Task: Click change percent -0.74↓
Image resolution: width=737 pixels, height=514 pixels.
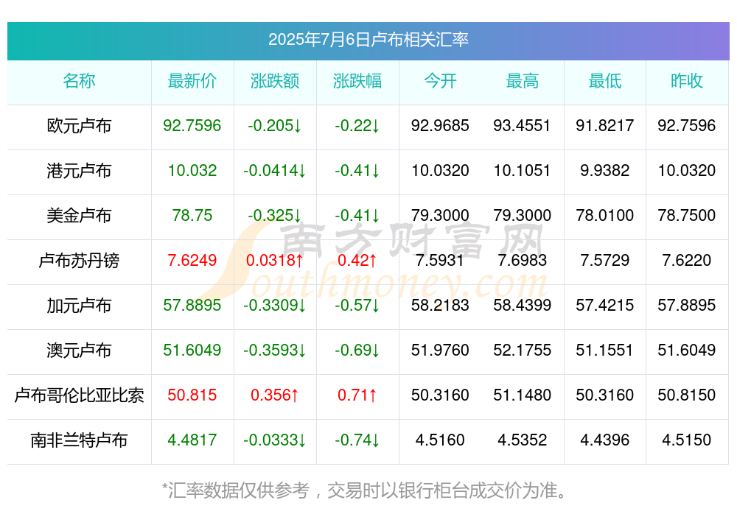Action: 357,440
